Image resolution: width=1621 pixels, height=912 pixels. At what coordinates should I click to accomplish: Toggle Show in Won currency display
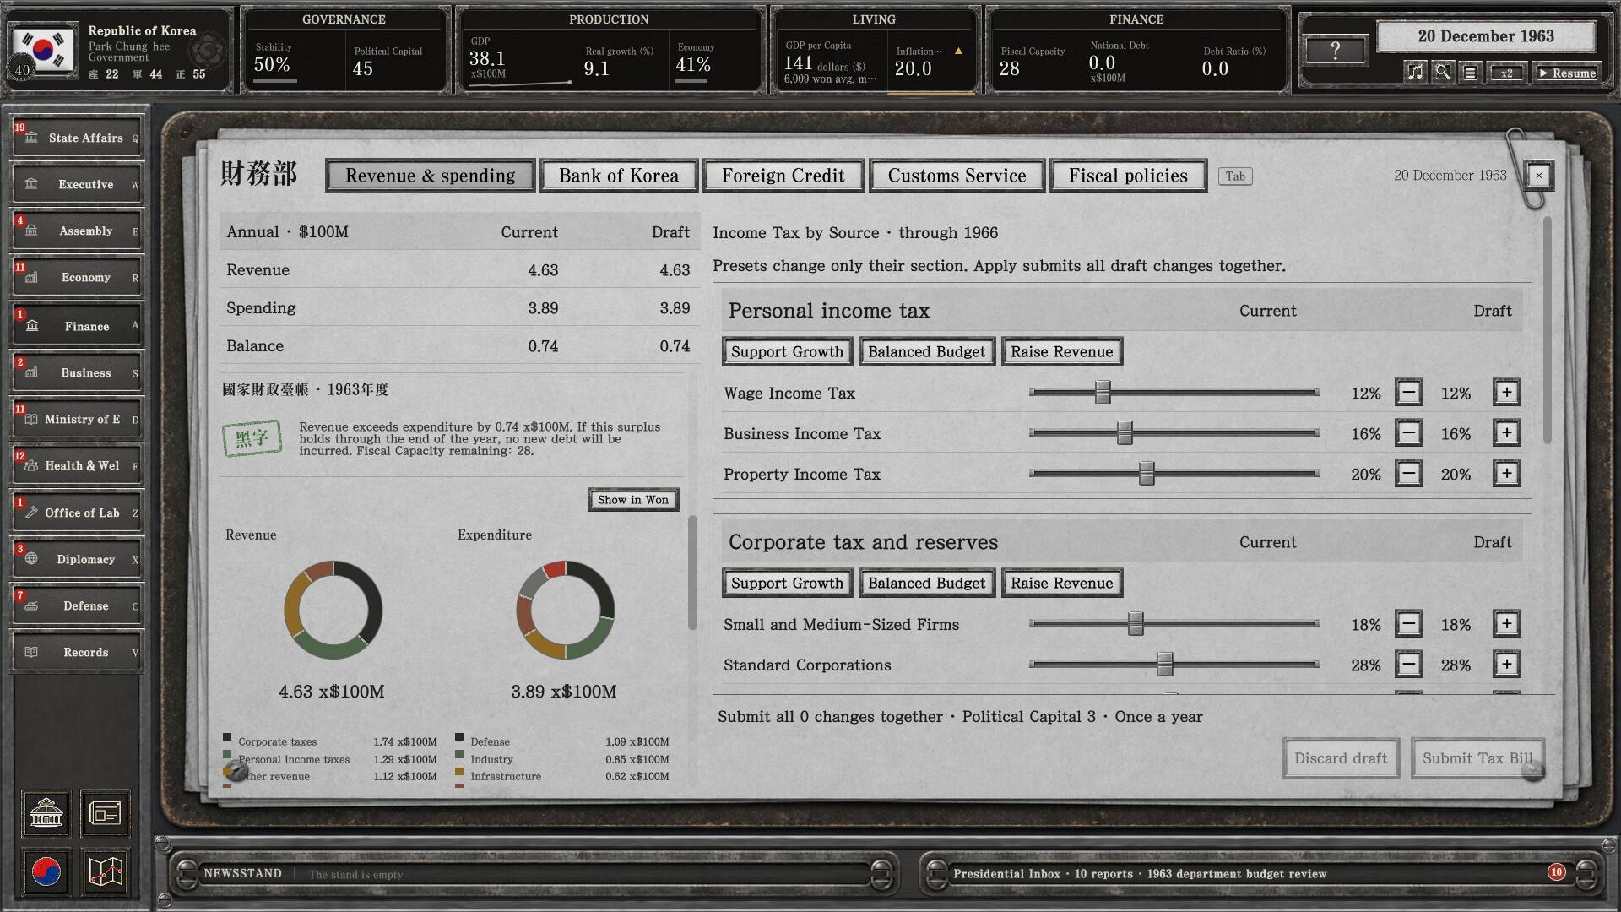pos(633,500)
